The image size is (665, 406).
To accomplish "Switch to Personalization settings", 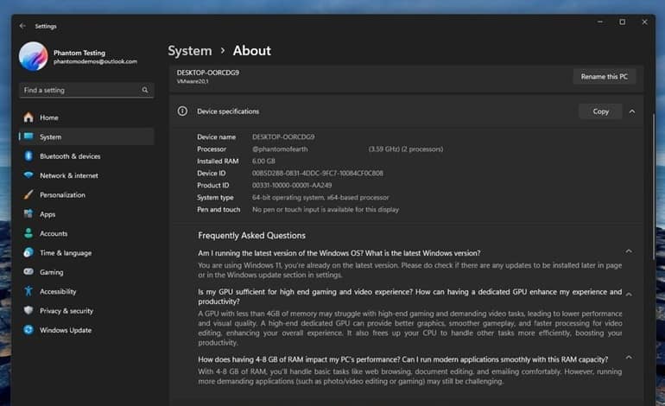I will coord(86,194).
